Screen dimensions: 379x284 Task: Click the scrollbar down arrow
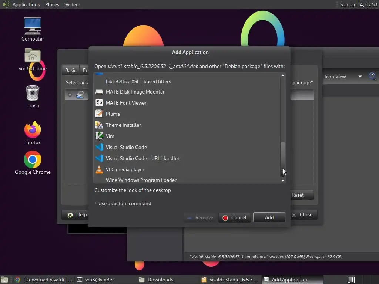click(282, 180)
